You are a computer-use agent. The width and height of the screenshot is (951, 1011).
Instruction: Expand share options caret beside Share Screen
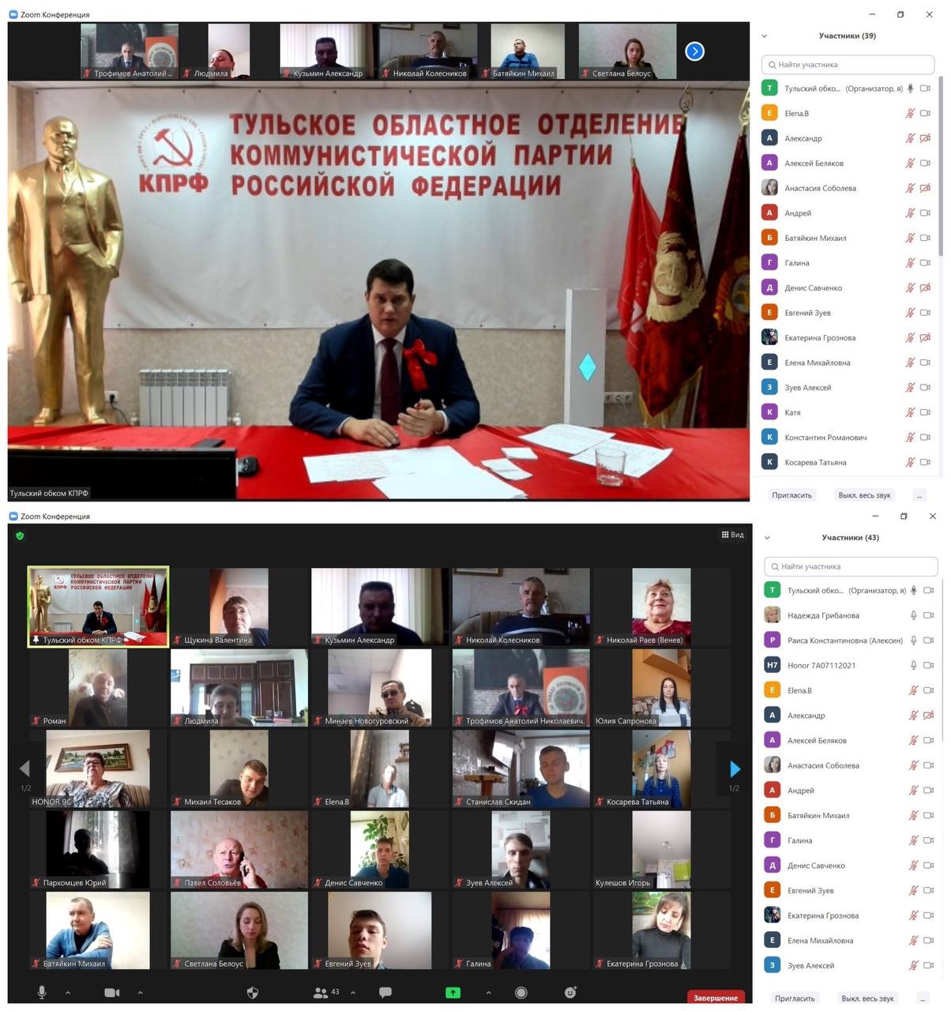click(x=488, y=993)
